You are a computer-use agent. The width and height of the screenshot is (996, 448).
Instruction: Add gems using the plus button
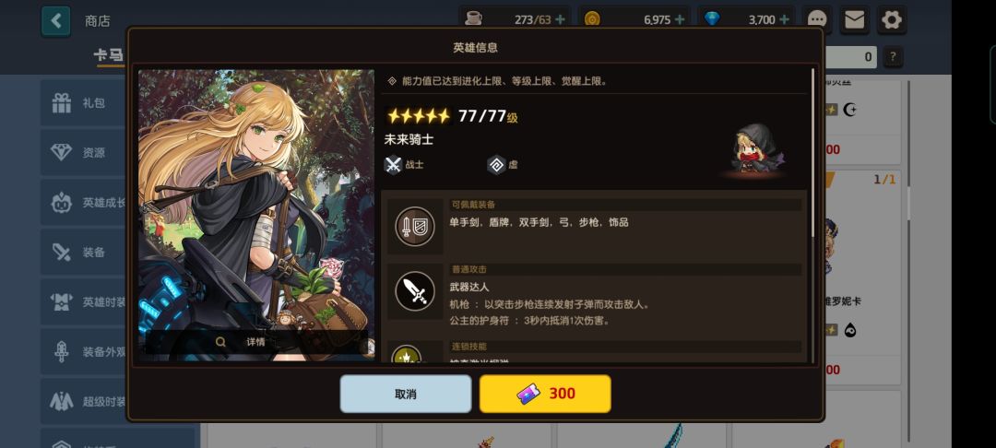coord(784,19)
